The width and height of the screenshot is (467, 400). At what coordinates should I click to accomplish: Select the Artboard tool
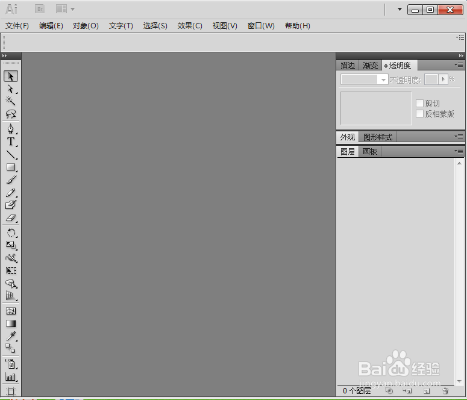point(11,391)
